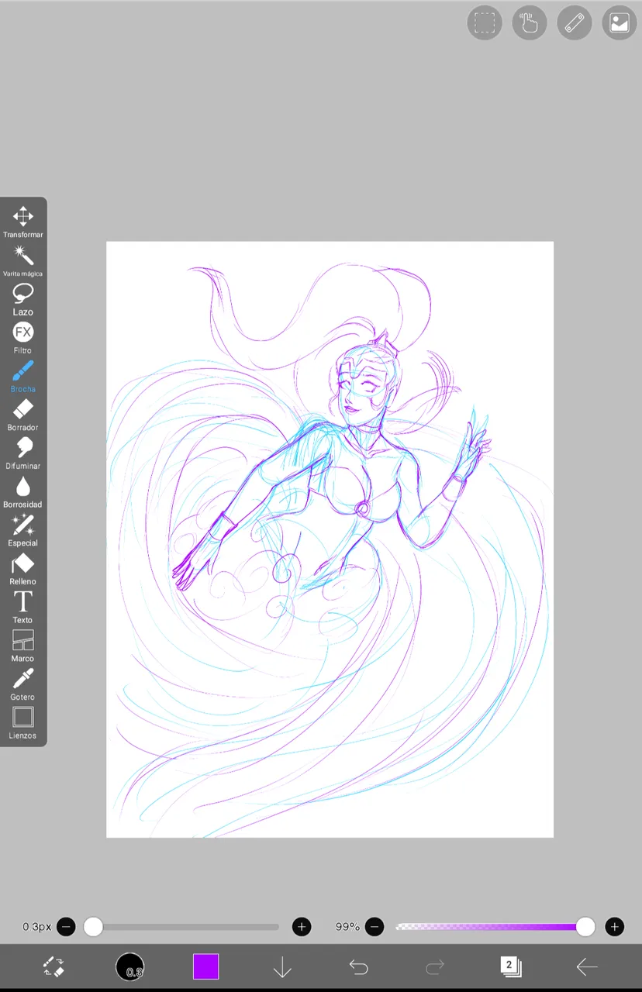The image size is (642, 992).
Task: Increase opacity with plus button
Action: pyautogui.click(x=615, y=926)
